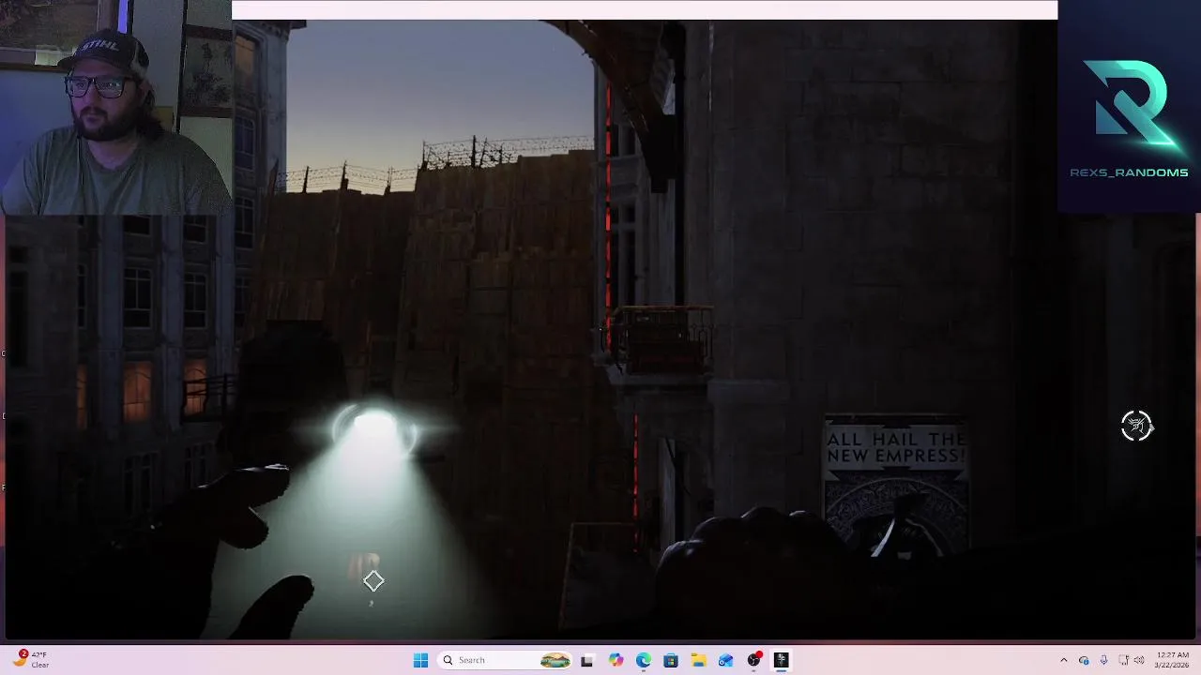Viewport: 1201px width, 675px height.
Task: Click the taskbar Search box
Action: (x=506, y=660)
